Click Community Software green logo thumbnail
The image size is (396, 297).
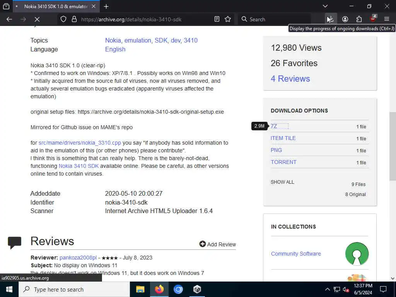click(x=357, y=254)
